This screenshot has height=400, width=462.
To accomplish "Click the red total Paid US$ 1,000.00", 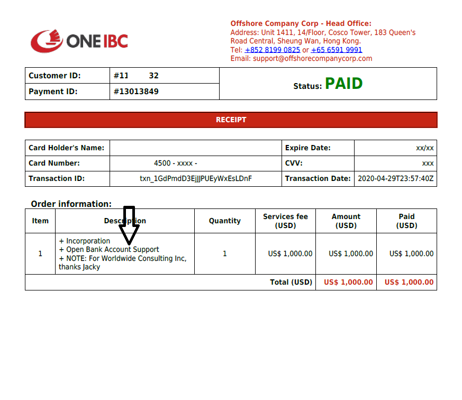I will pyautogui.click(x=409, y=283).
